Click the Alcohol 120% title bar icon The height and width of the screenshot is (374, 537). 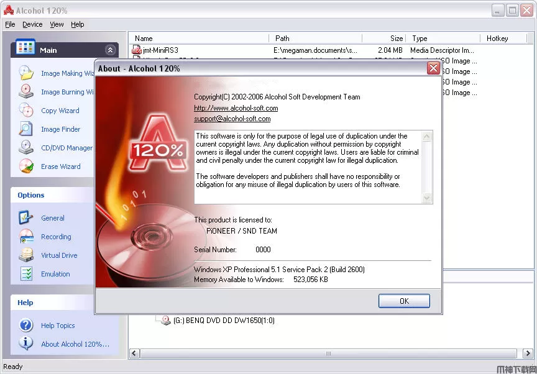(x=8, y=11)
